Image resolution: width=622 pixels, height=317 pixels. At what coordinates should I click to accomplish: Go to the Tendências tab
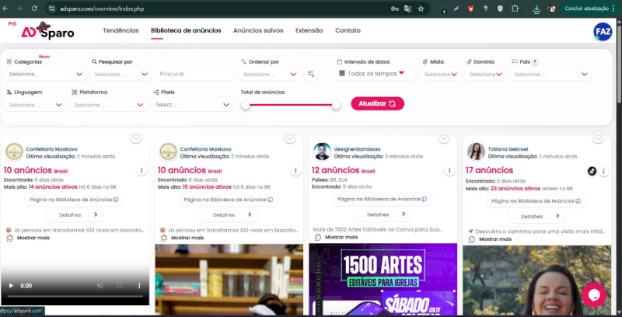pos(121,30)
